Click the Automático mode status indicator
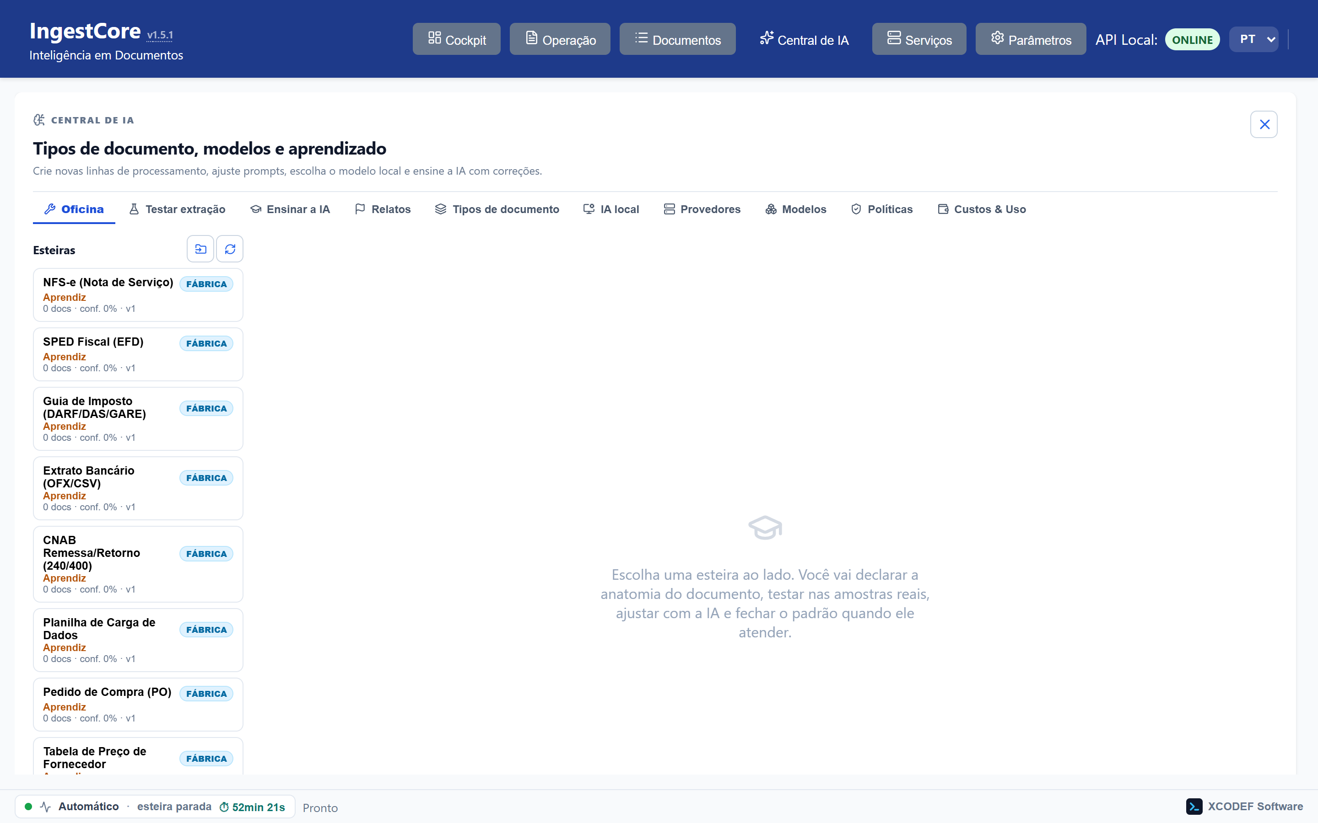The image size is (1318, 823). point(88,807)
